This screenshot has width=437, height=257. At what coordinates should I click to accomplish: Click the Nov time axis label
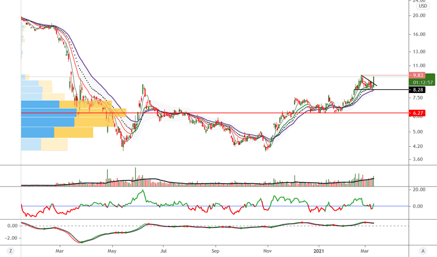coord(267,251)
